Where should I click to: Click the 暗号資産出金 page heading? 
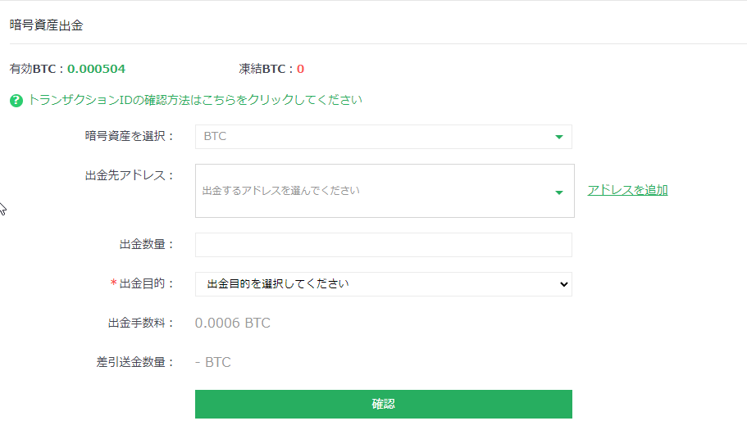[46, 25]
